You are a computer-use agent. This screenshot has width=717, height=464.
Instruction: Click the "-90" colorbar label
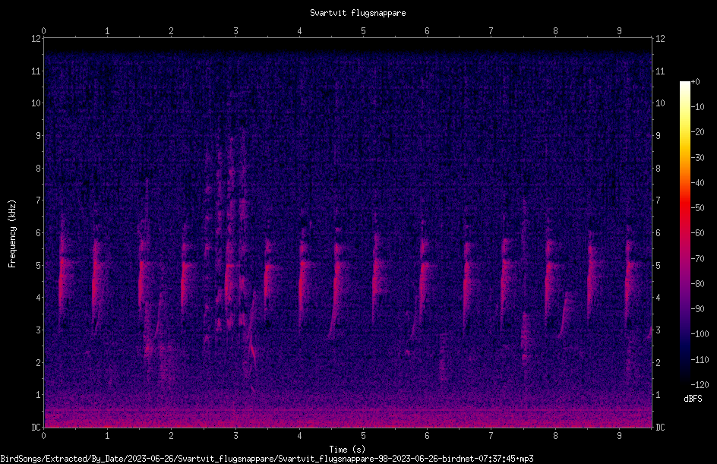pyautogui.click(x=697, y=309)
